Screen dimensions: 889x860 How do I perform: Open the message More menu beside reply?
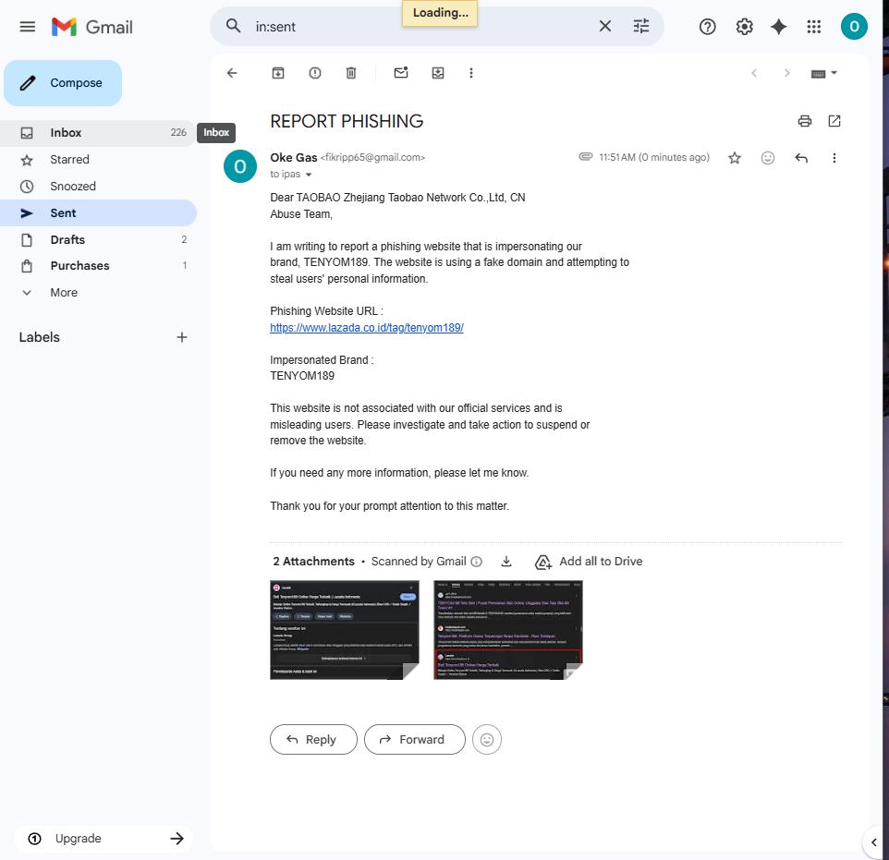point(834,158)
